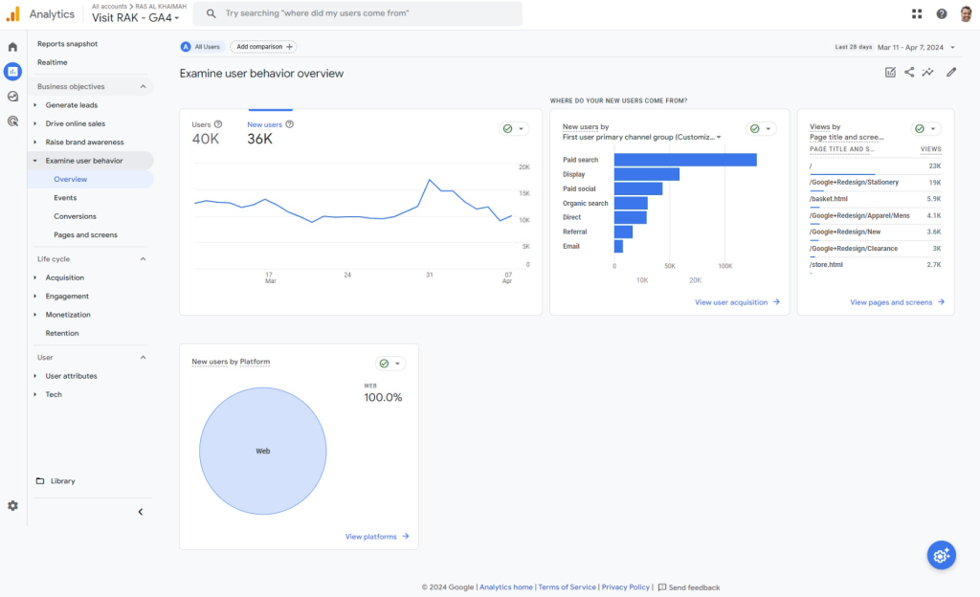Open Pages and screens report
This screenshot has width=980, height=597.
click(85, 235)
